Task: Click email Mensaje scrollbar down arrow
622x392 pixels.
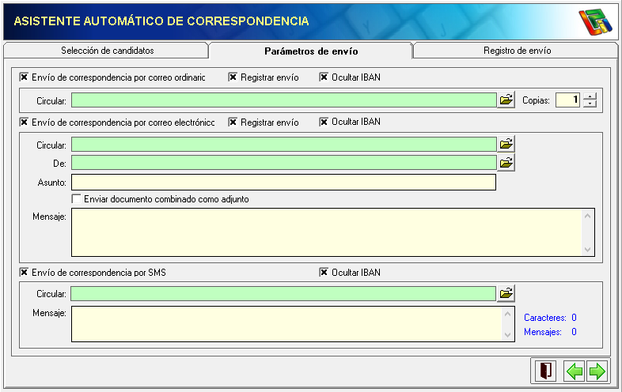Action: 587,249
